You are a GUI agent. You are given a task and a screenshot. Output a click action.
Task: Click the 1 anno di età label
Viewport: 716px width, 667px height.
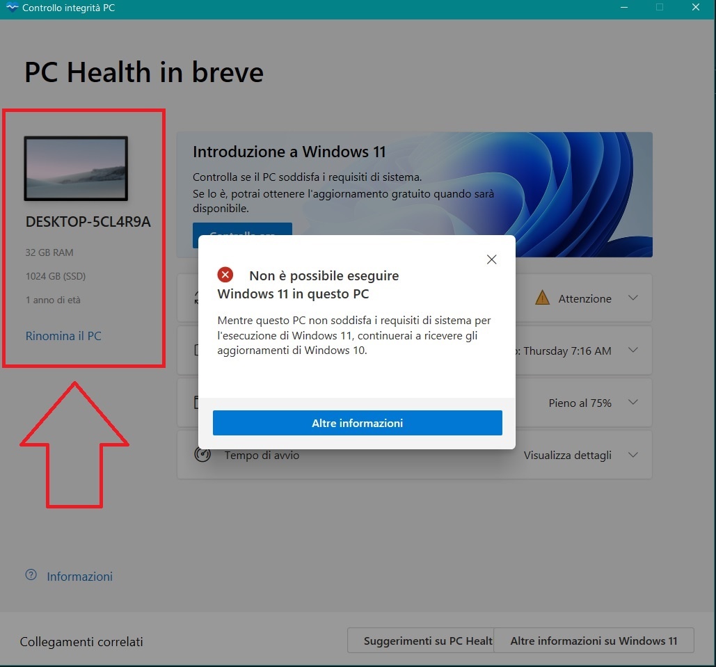tap(53, 300)
